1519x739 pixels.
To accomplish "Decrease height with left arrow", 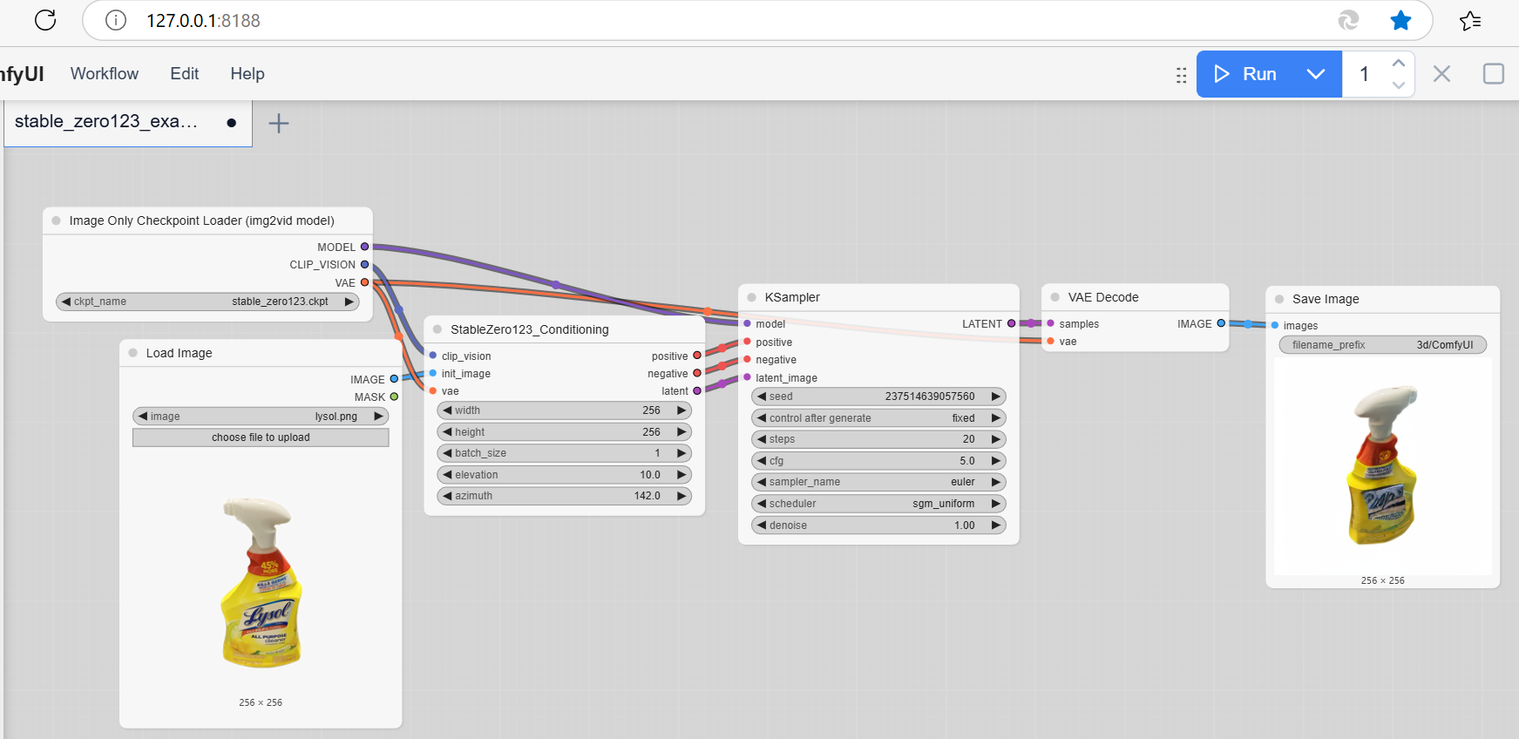I will pos(447,432).
